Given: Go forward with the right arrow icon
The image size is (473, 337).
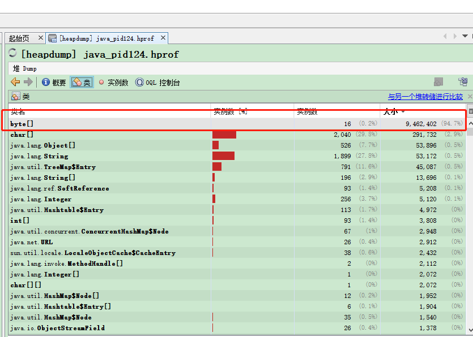Looking at the screenshot, I should tap(28, 82).
